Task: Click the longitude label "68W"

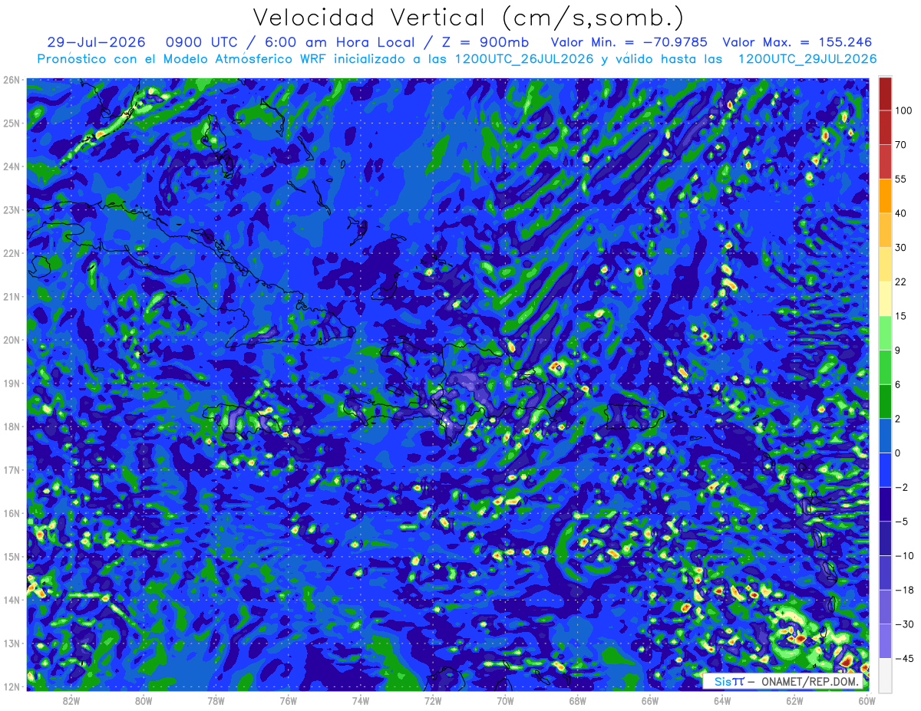Action: tap(578, 700)
